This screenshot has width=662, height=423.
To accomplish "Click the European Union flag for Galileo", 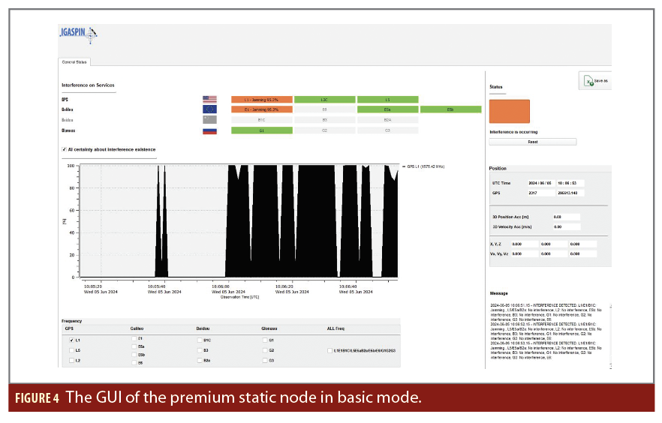I will tap(209, 109).
